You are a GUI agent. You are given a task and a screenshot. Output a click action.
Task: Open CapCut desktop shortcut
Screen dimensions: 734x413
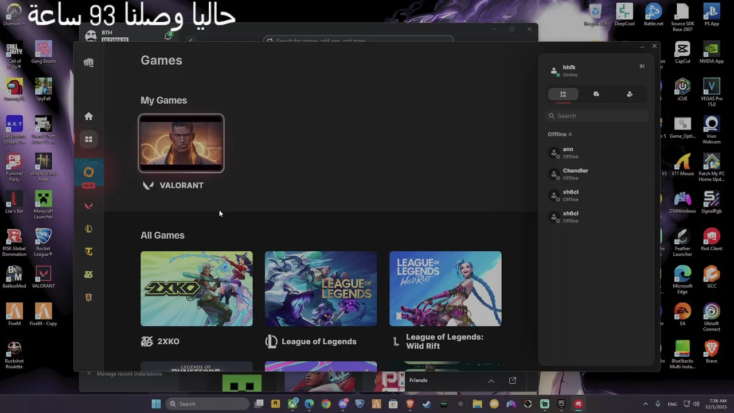(682, 53)
